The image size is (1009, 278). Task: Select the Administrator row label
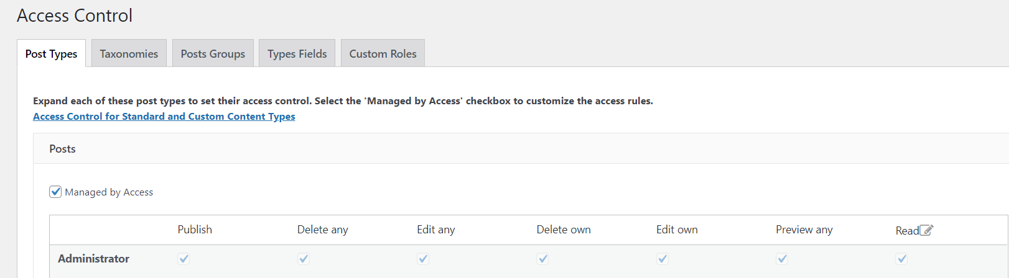(93, 259)
